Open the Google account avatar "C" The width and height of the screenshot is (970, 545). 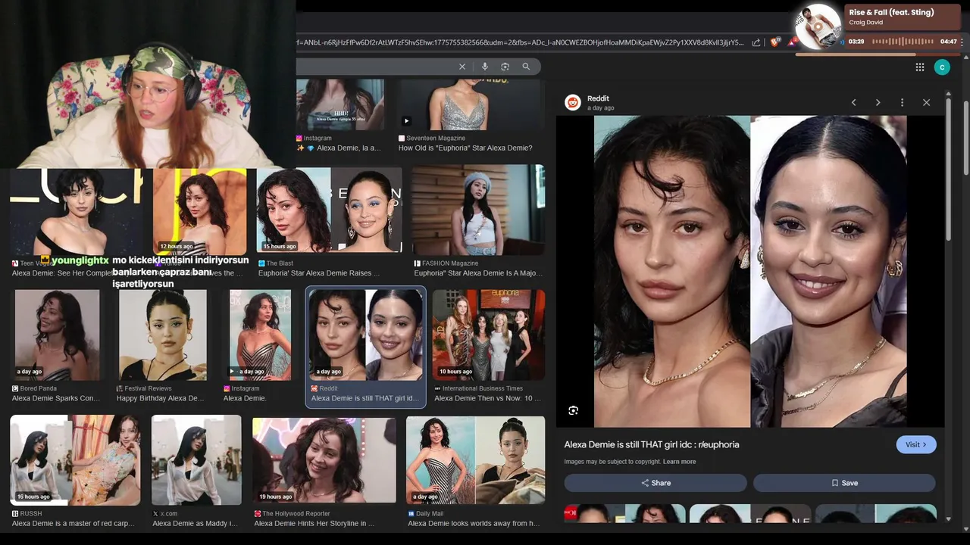[x=942, y=67]
